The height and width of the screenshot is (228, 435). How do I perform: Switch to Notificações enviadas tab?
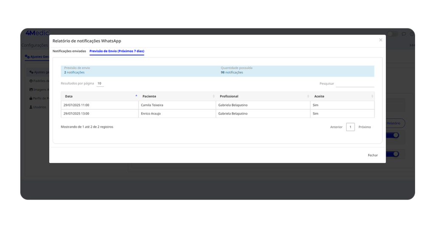click(x=69, y=51)
